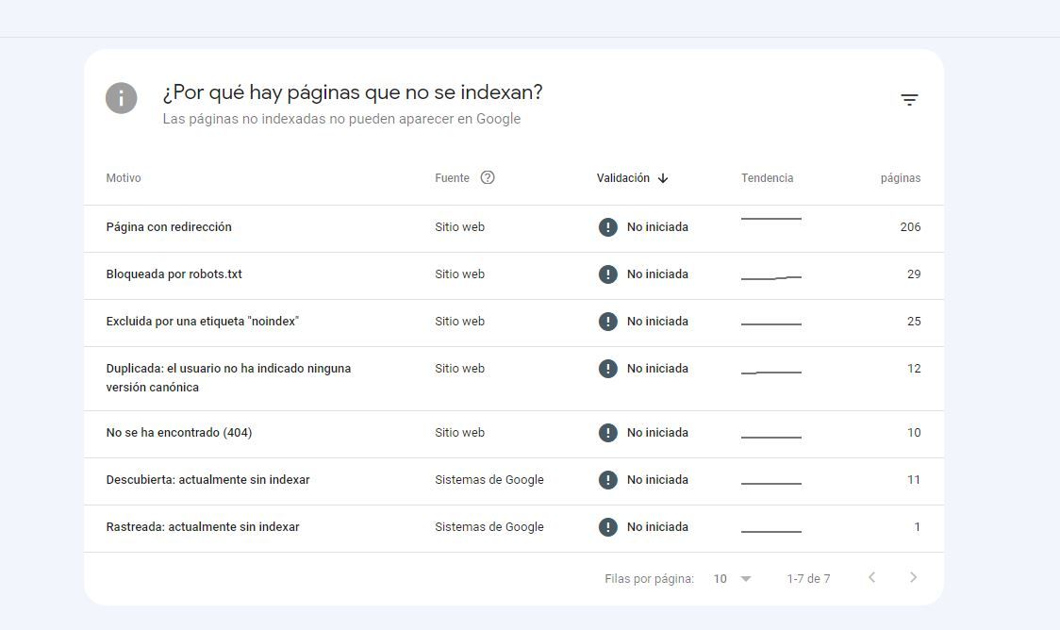This screenshot has height=630, width=1060.
Task: Go to the previous results page arrow
Action: 872,577
